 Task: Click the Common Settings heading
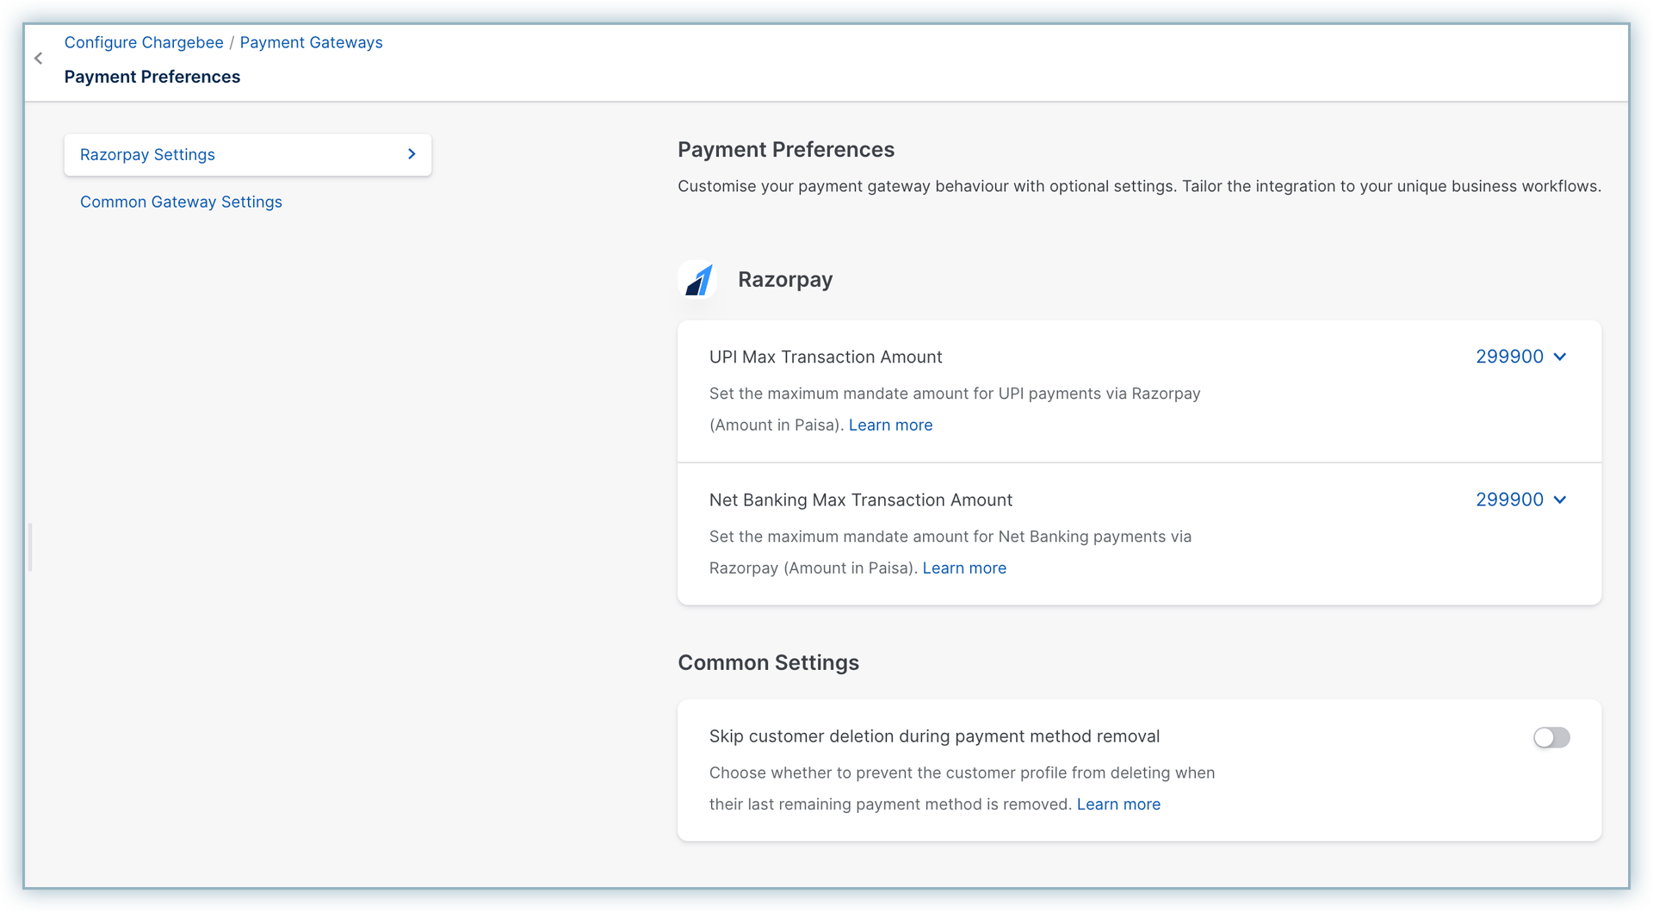(768, 662)
